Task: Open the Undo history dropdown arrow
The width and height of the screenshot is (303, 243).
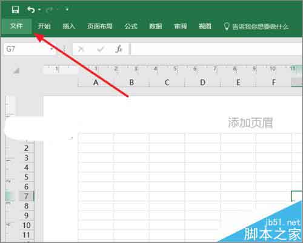Action: [x=39, y=10]
